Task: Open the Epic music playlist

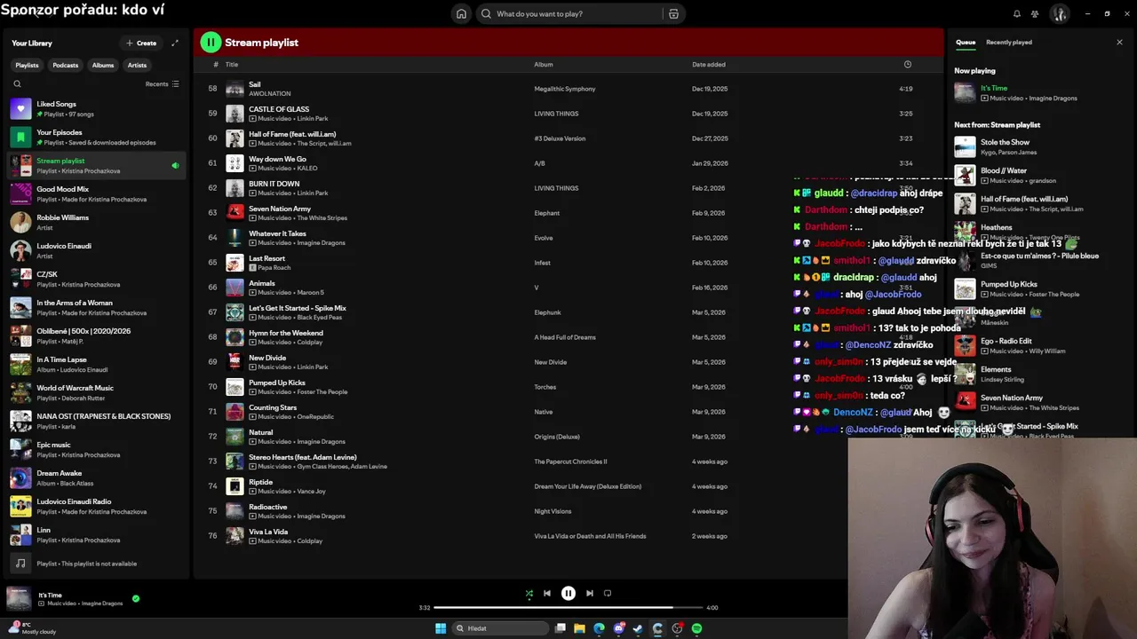Action: 96,450
